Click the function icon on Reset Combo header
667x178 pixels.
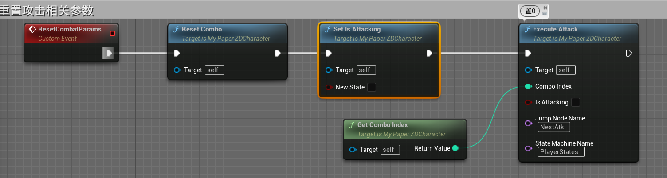tap(176, 29)
